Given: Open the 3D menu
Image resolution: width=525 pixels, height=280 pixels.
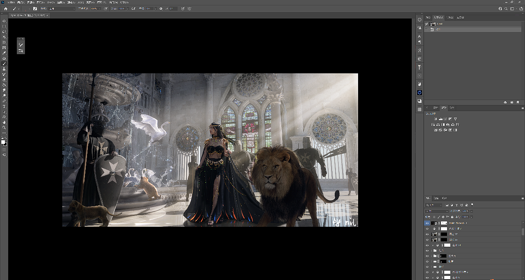Looking at the screenshot, I should click(81, 3).
